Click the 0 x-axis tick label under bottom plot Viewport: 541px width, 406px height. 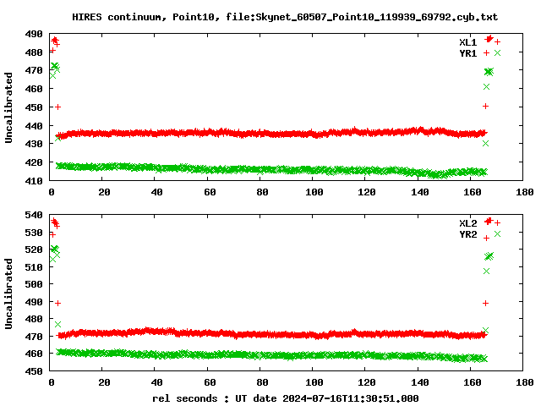point(52,382)
